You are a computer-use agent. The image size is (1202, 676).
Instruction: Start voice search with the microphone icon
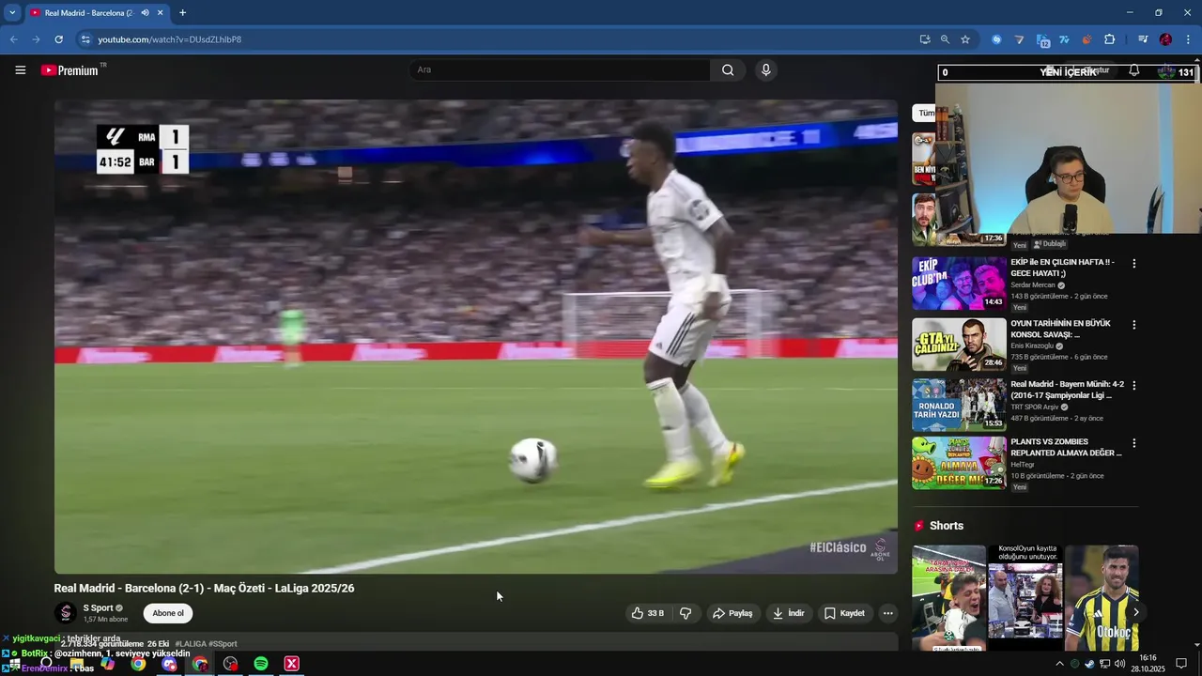(766, 69)
